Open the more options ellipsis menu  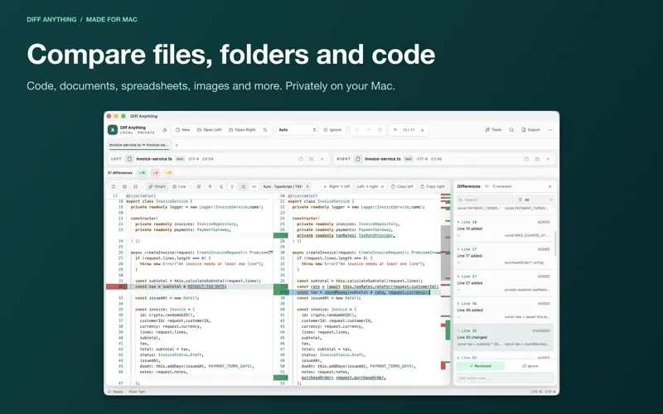point(550,130)
